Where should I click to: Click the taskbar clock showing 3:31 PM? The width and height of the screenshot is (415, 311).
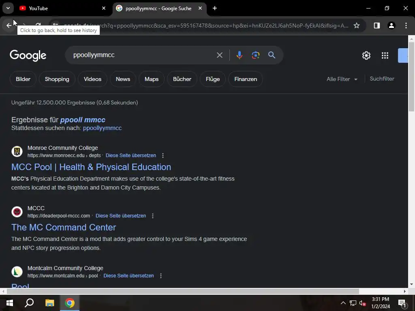pyautogui.click(x=380, y=303)
